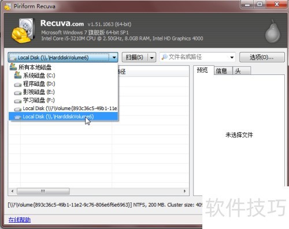Click the Recuva title bar app icon
The height and width of the screenshot is (229, 289).
(x=8, y=6)
